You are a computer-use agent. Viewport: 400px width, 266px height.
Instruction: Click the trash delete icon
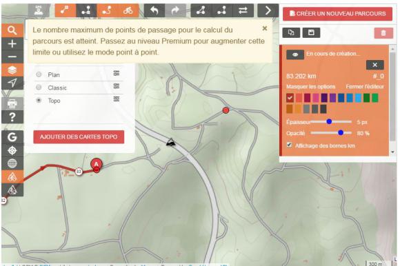(383, 33)
